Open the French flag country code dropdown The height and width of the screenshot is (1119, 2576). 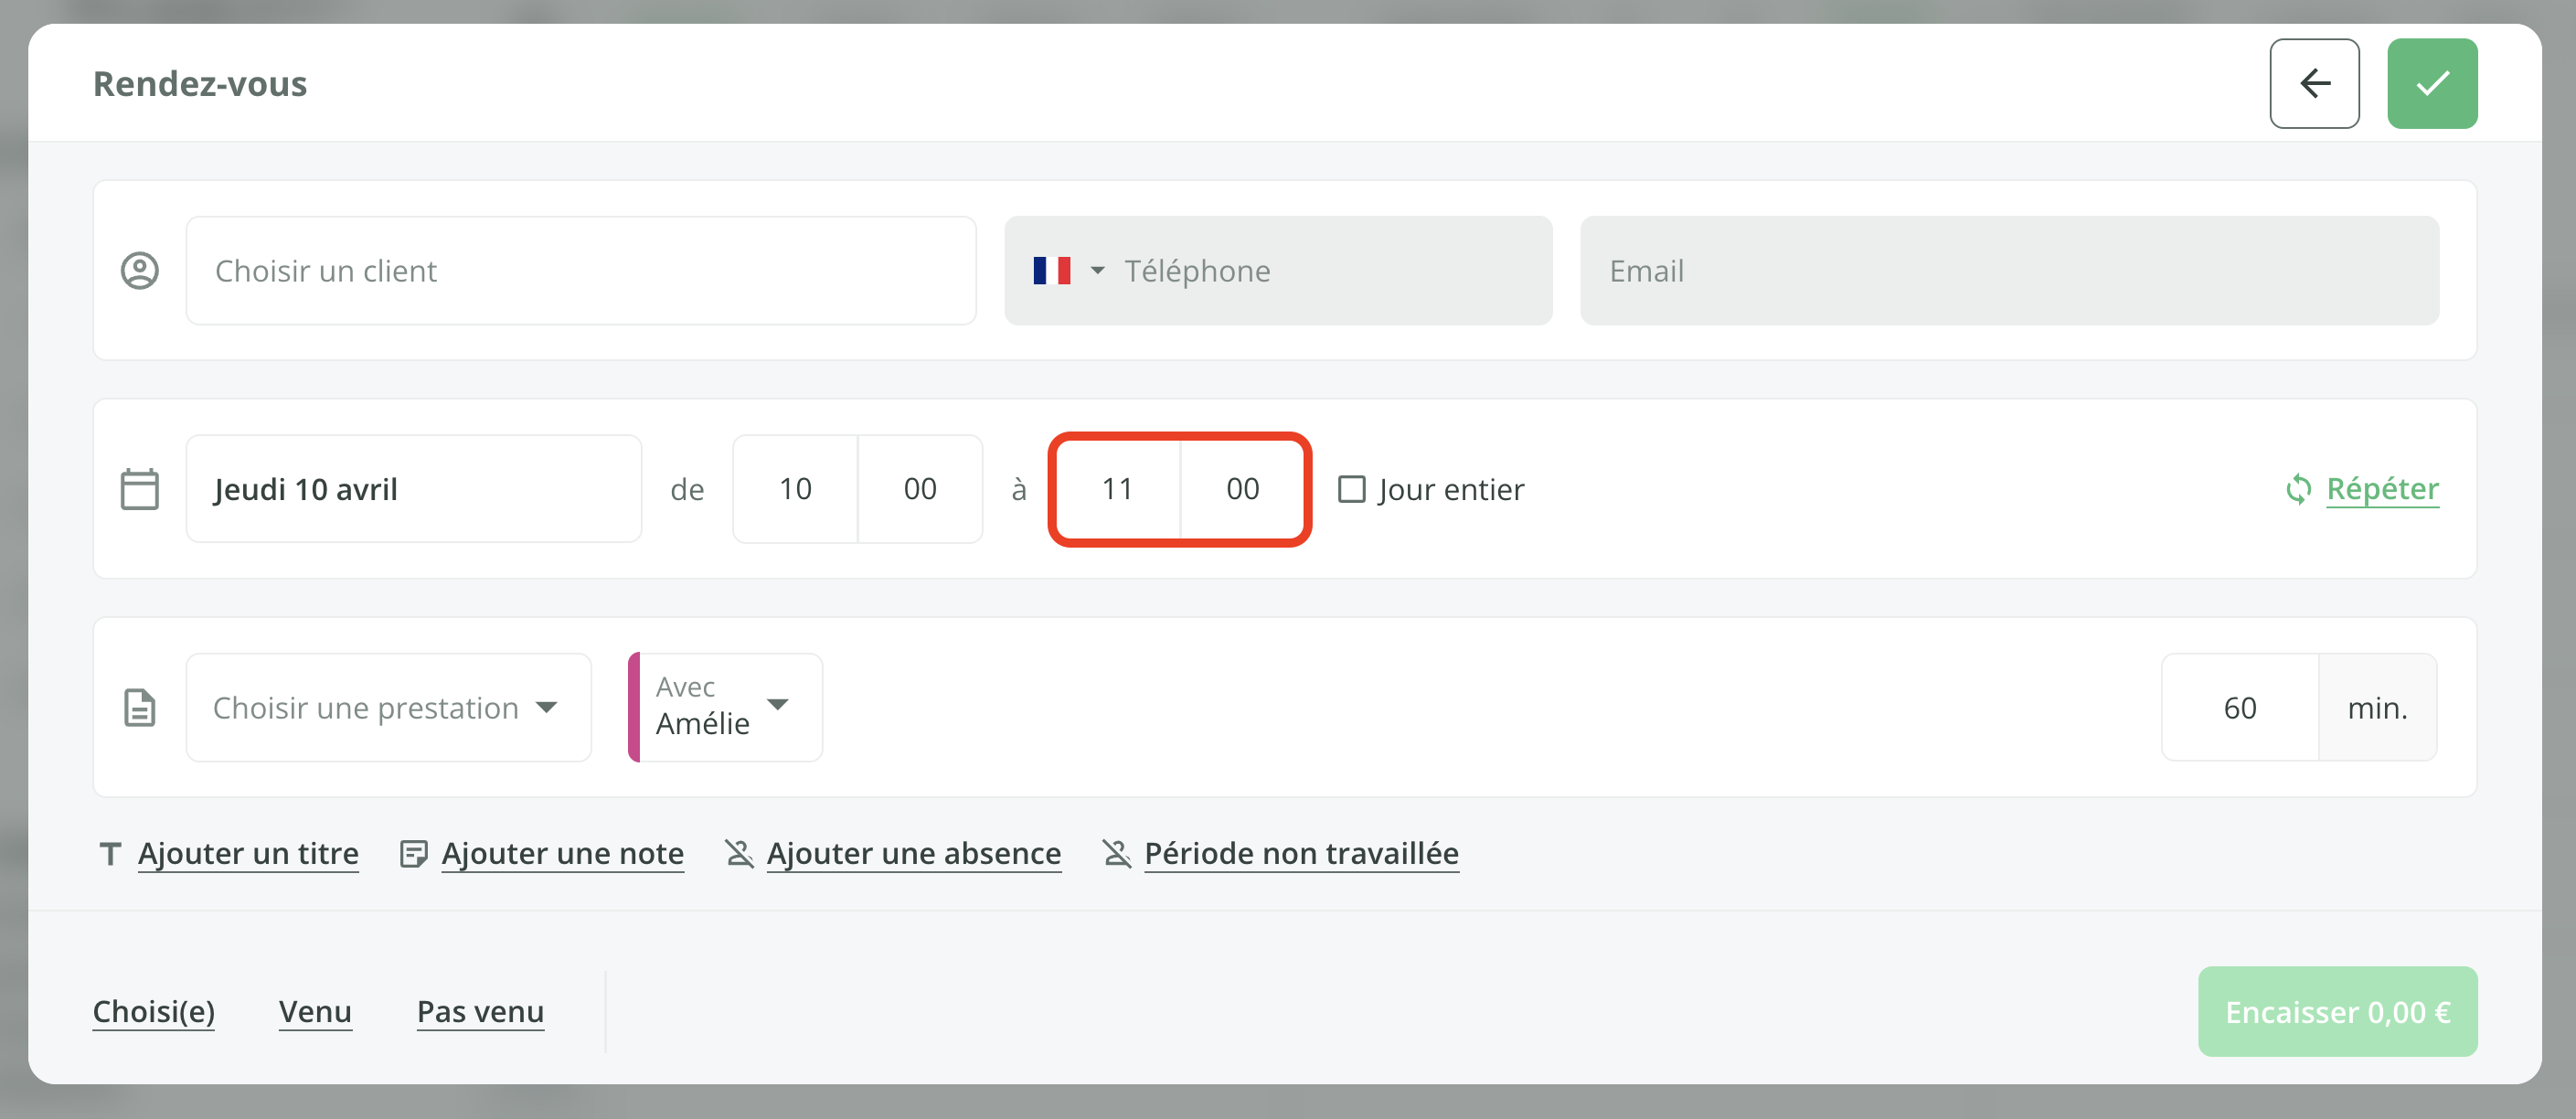(1068, 271)
